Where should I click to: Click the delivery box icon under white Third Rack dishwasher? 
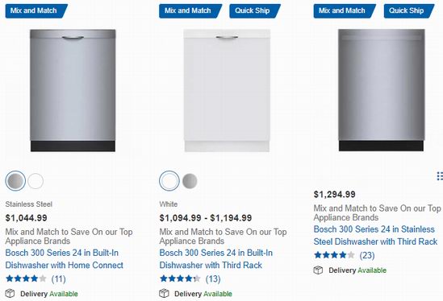point(164,294)
